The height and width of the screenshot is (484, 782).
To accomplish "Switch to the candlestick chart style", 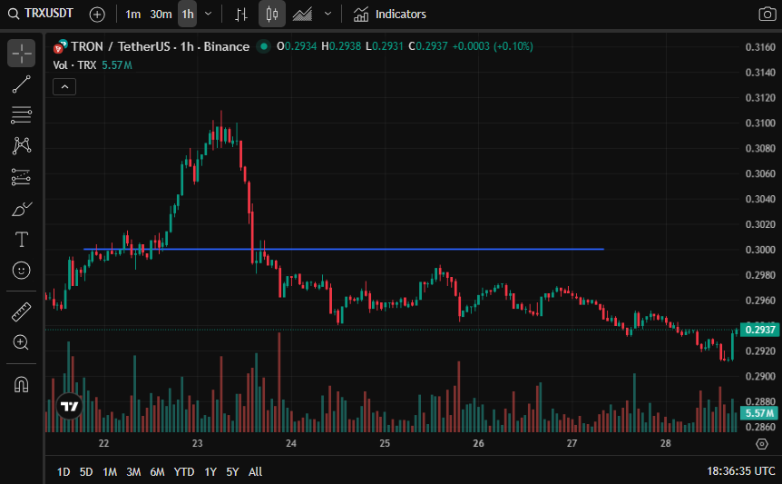I will [272, 14].
